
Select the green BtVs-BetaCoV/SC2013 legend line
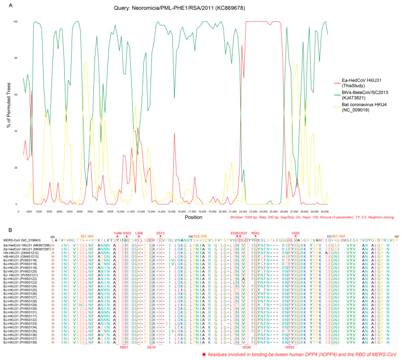[337, 95]
